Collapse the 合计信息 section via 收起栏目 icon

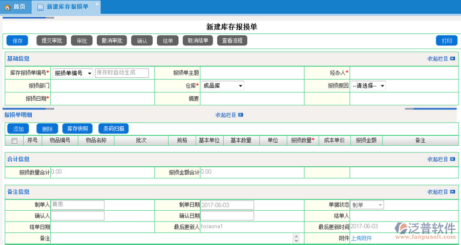pos(452,159)
